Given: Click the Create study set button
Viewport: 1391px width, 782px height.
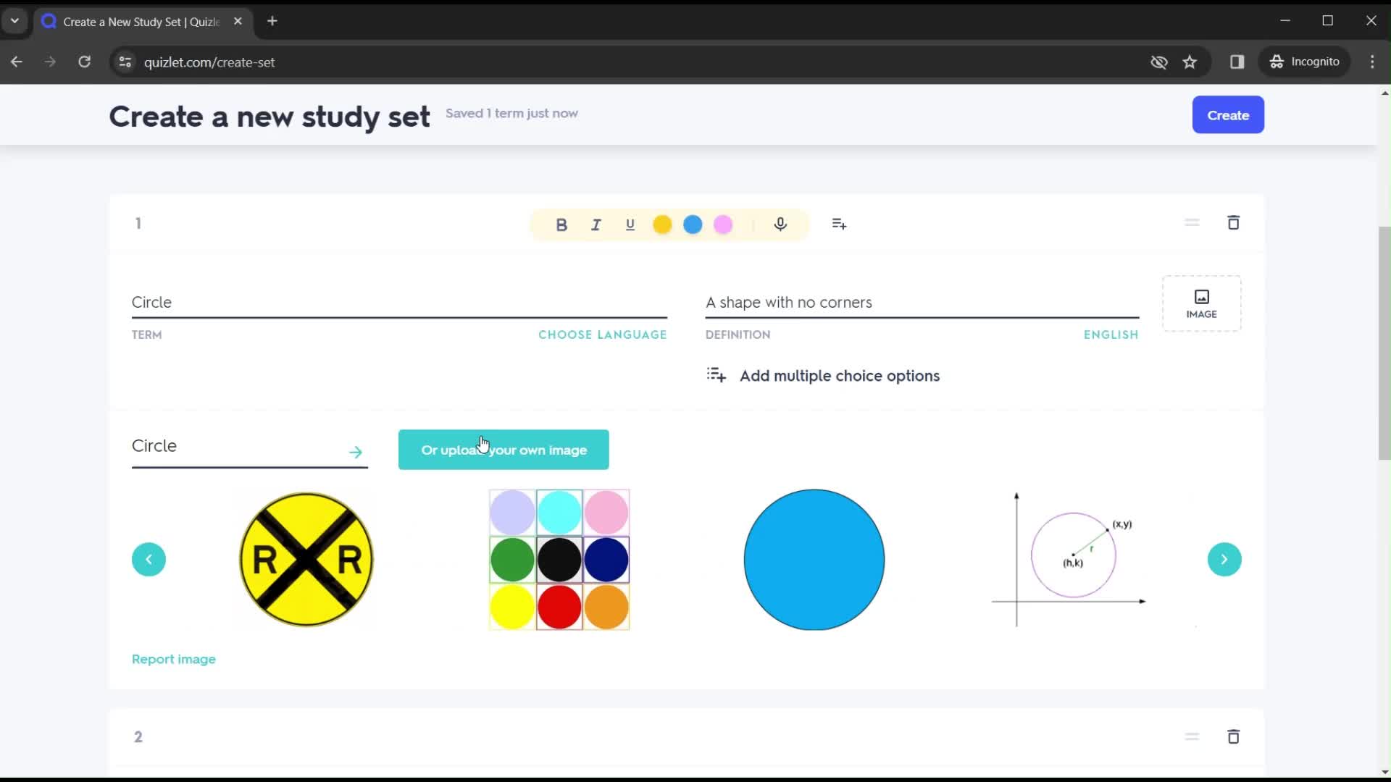Looking at the screenshot, I should (1229, 114).
